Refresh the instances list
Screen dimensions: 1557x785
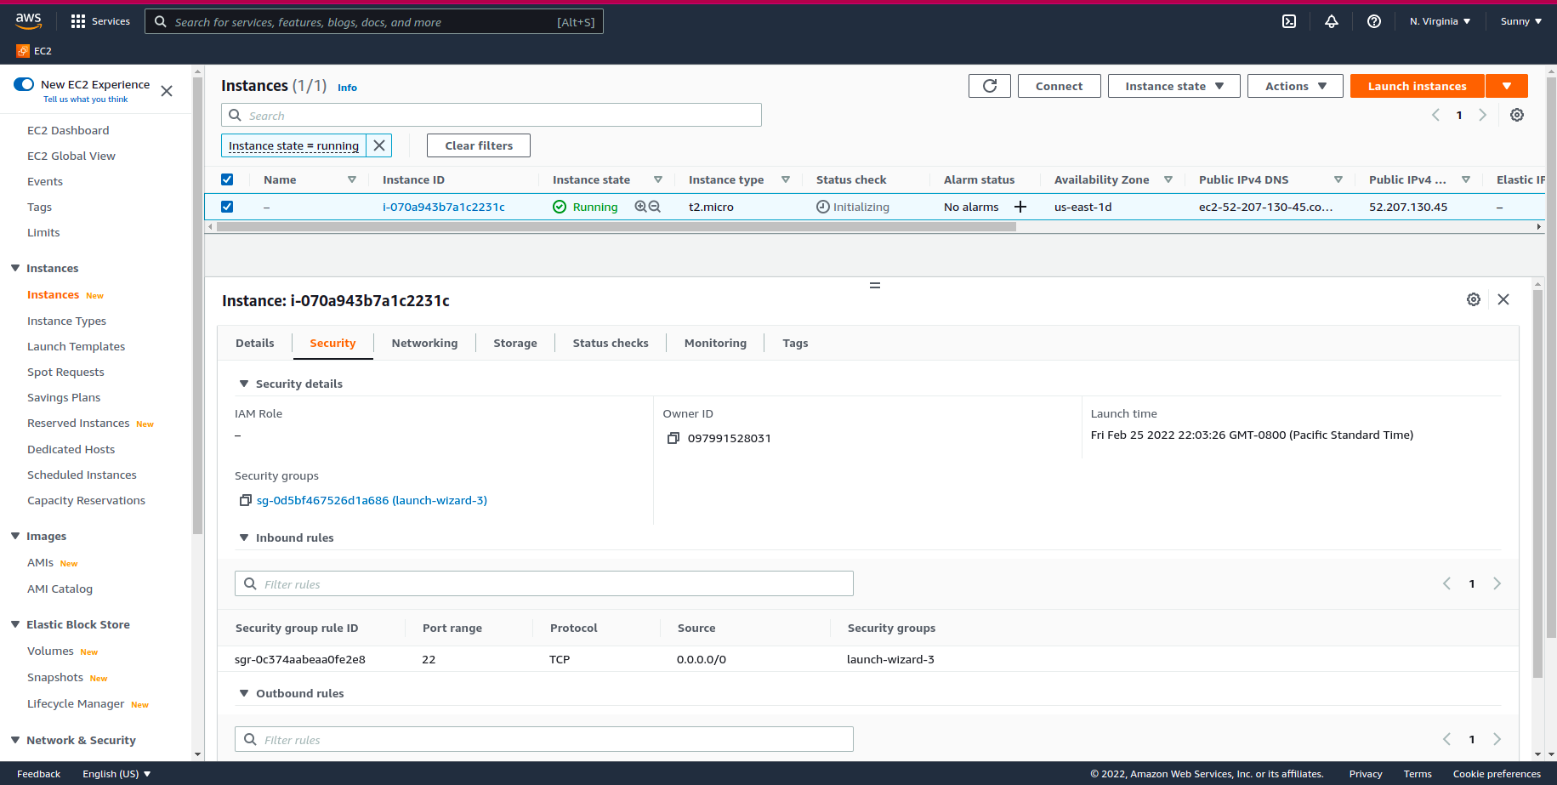990,86
